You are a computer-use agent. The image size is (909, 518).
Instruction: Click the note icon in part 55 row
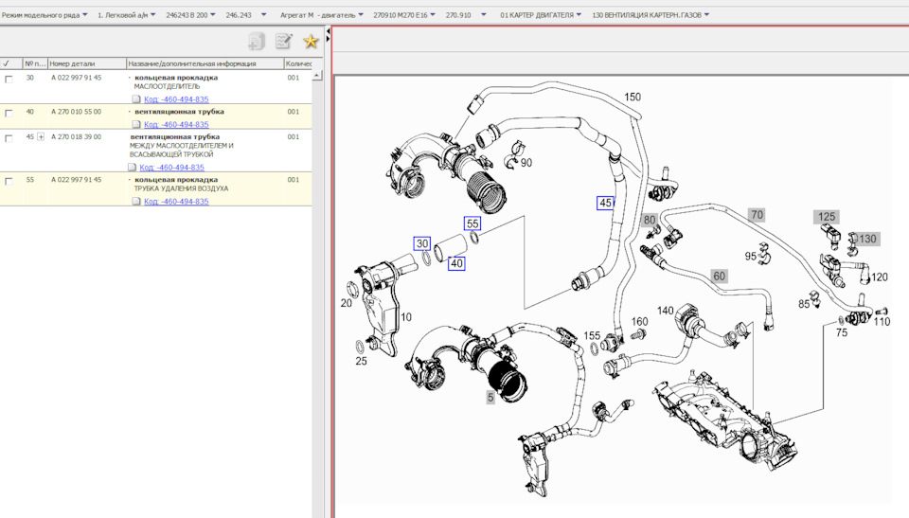[x=136, y=202]
